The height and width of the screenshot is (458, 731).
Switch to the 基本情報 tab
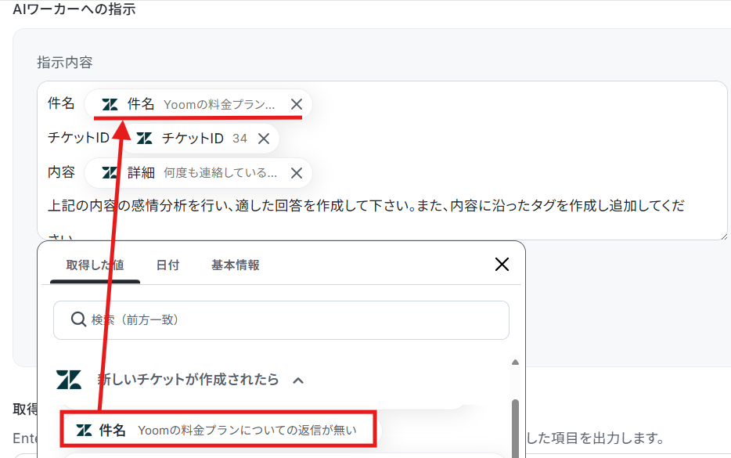[236, 265]
